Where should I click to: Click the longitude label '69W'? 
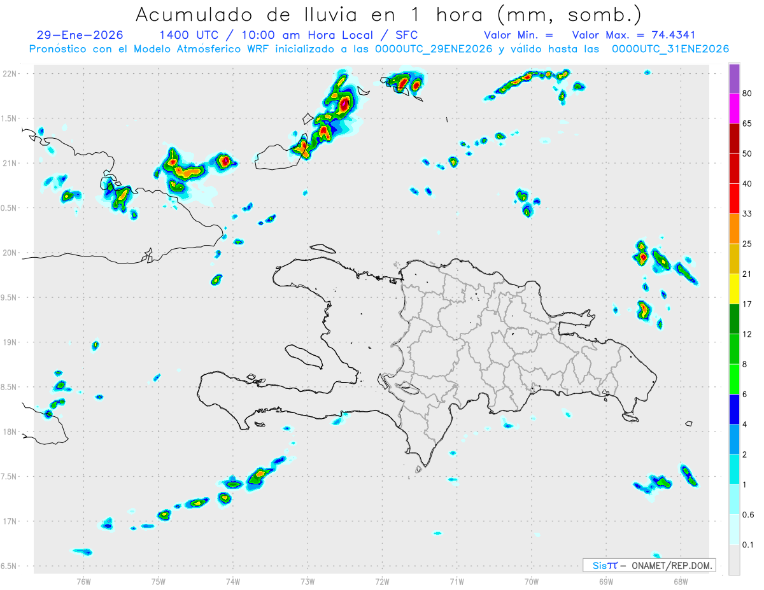(606, 581)
